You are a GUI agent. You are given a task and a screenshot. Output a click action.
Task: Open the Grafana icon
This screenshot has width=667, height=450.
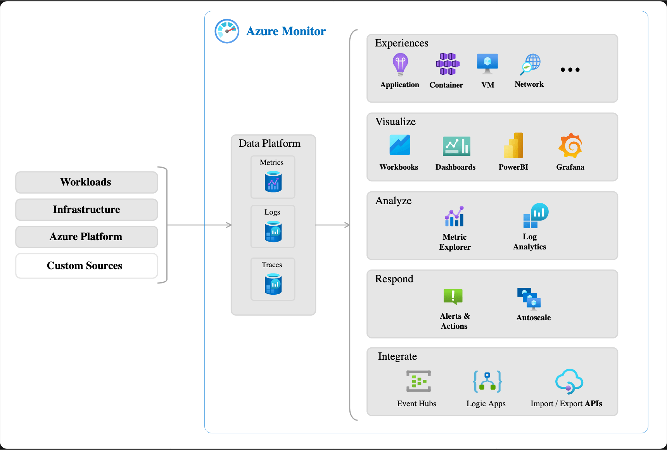coord(570,145)
